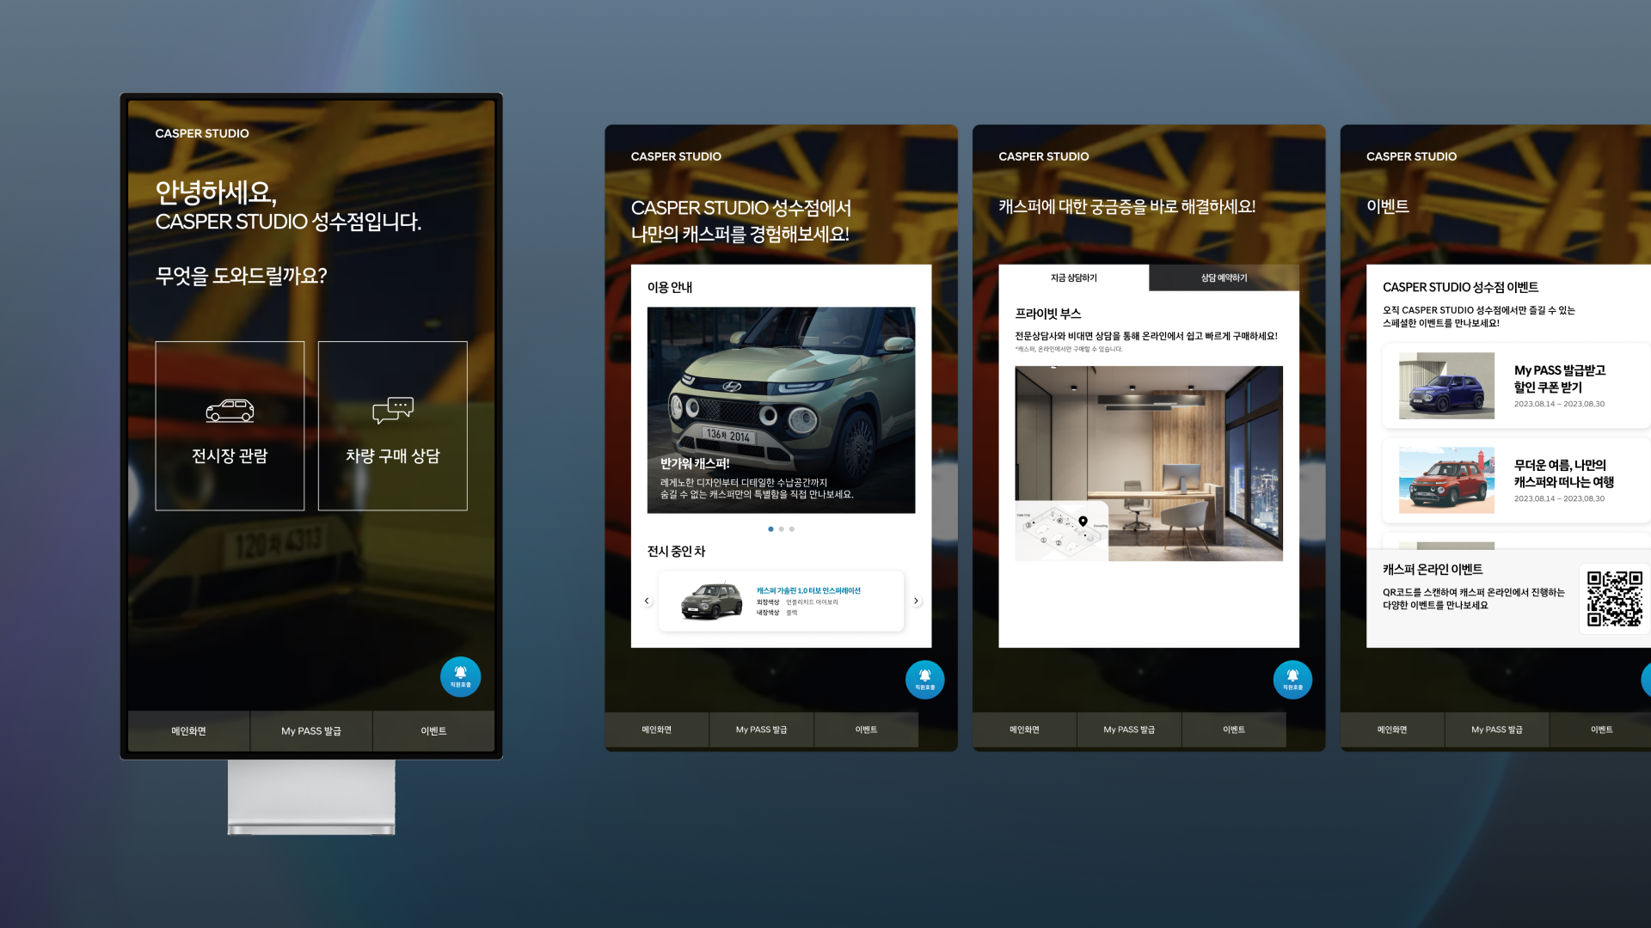1651x928 pixels.
Task: Tap the CASPER STUDIO logo on 이용 안내 screen
Action: (x=676, y=156)
